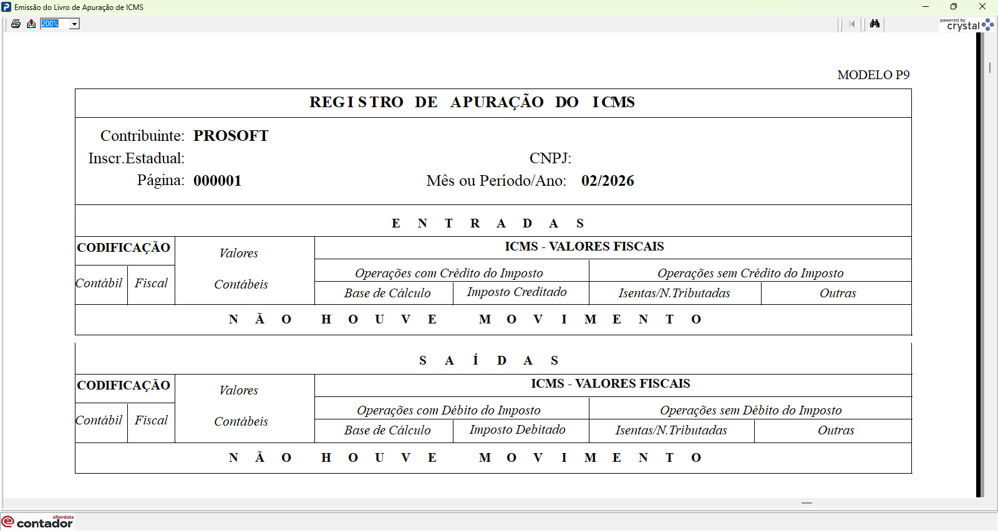Export the report using the envelope icon

point(31,24)
